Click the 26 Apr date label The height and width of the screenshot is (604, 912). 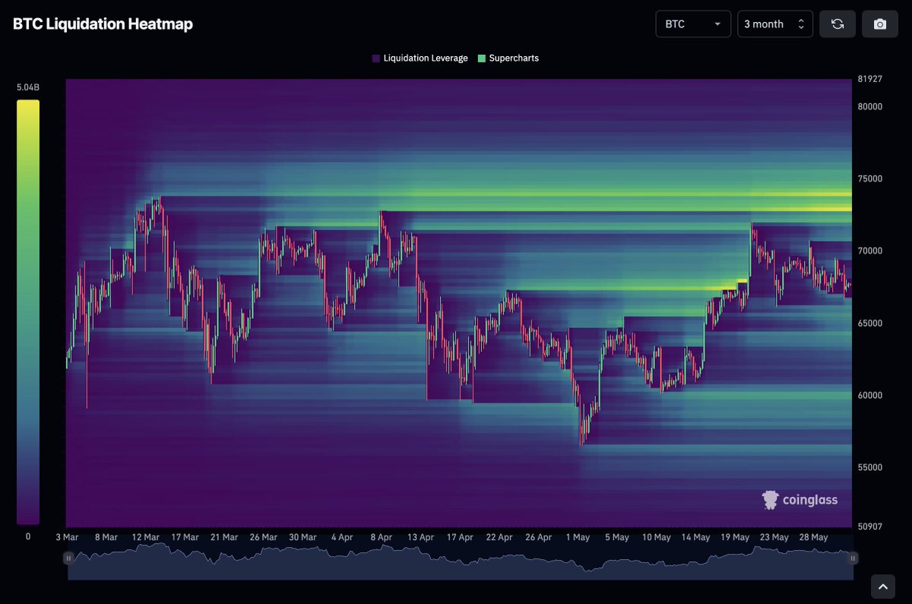pyautogui.click(x=539, y=537)
